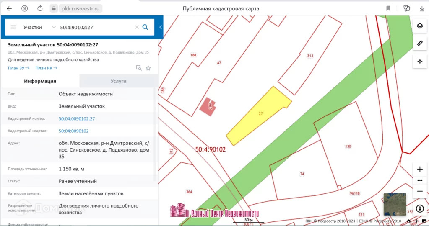Open the hamburger menu in search panel

tap(13, 27)
